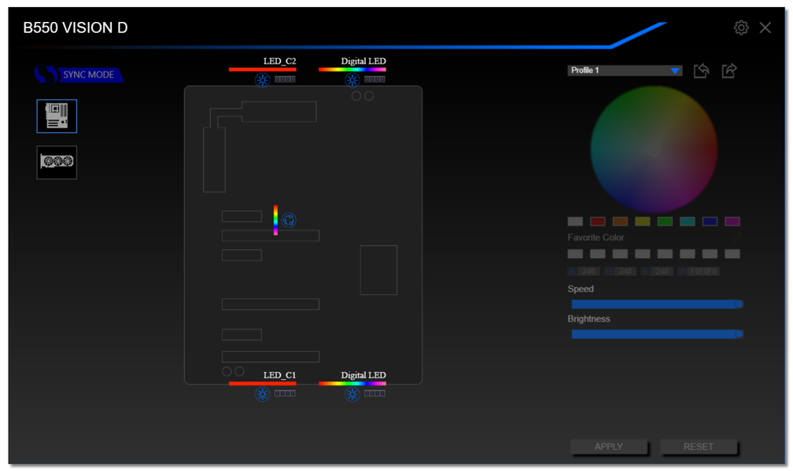793x471 pixels.
Task: Click the APPLY button
Action: (x=608, y=447)
